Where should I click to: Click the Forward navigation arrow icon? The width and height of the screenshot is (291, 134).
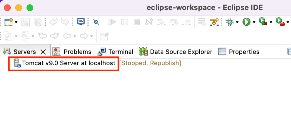click(x=84, y=36)
